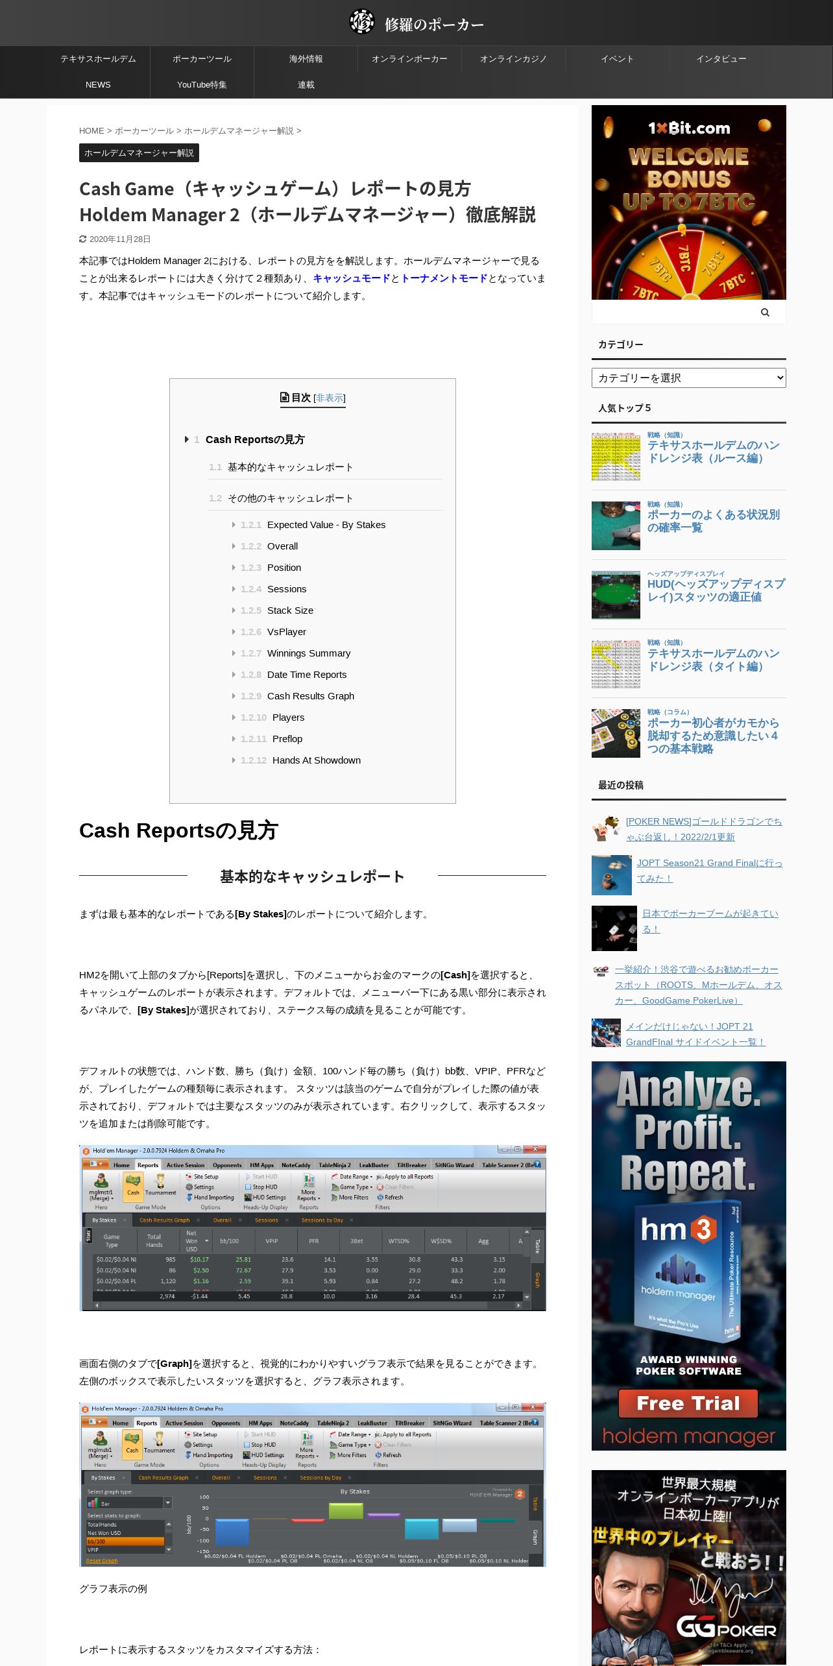Open 渋谷で遊べるお勧めポーカースポット post
Image resolution: width=833 pixels, height=1666 pixels.
698,985
